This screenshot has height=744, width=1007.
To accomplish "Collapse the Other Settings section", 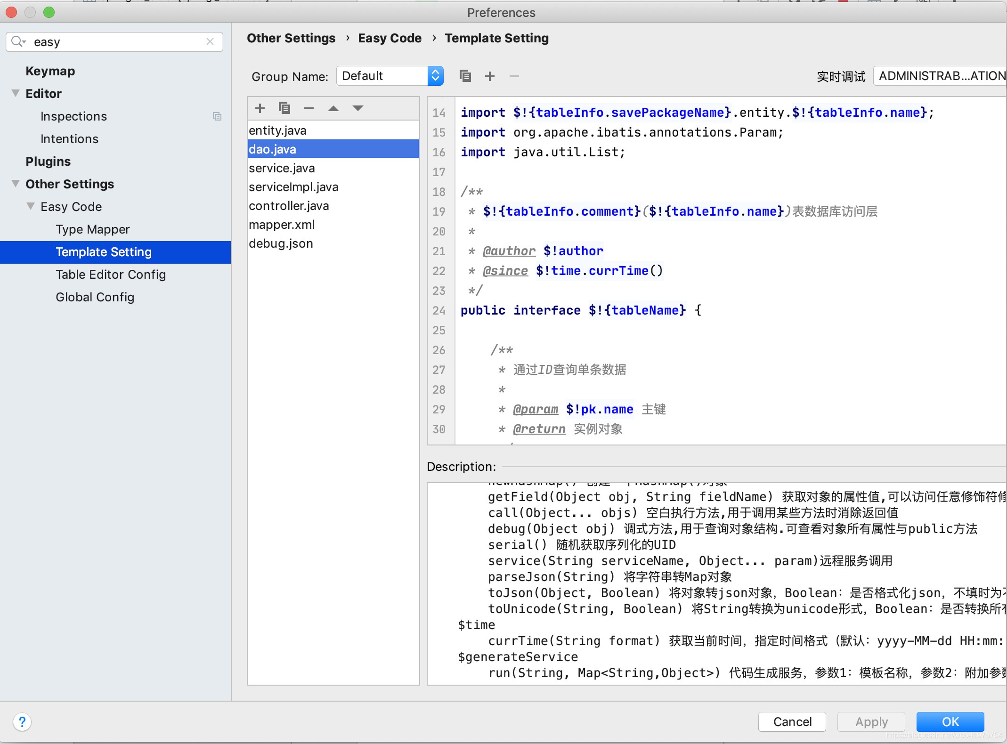I will [x=16, y=184].
